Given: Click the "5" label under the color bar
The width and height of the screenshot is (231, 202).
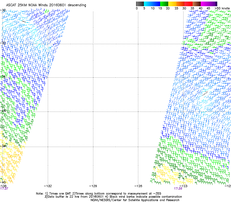Looking at the screenshot, I should point(144,8).
